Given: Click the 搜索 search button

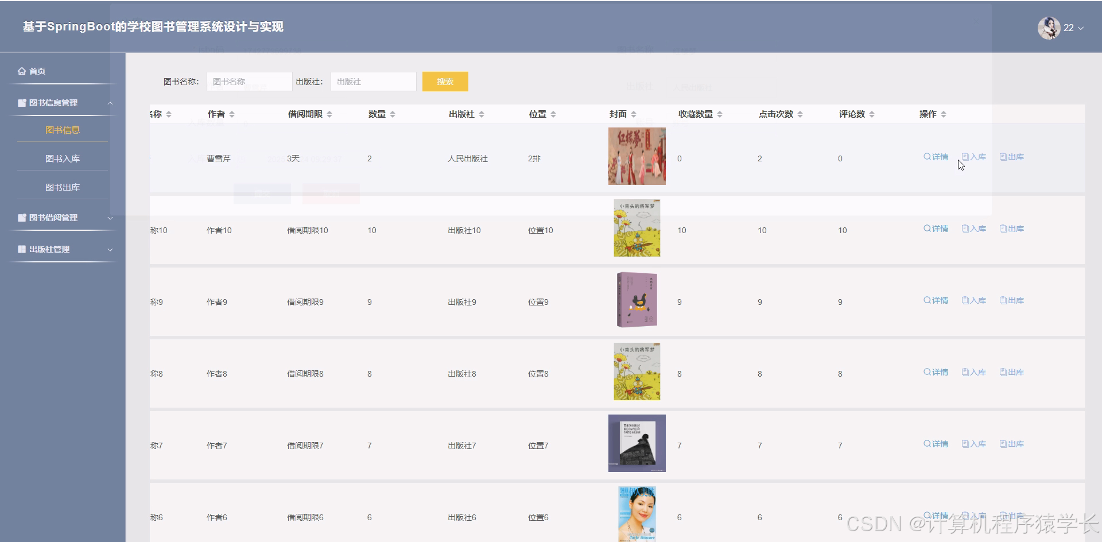Looking at the screenshot, I should click(x=444, y=81).
